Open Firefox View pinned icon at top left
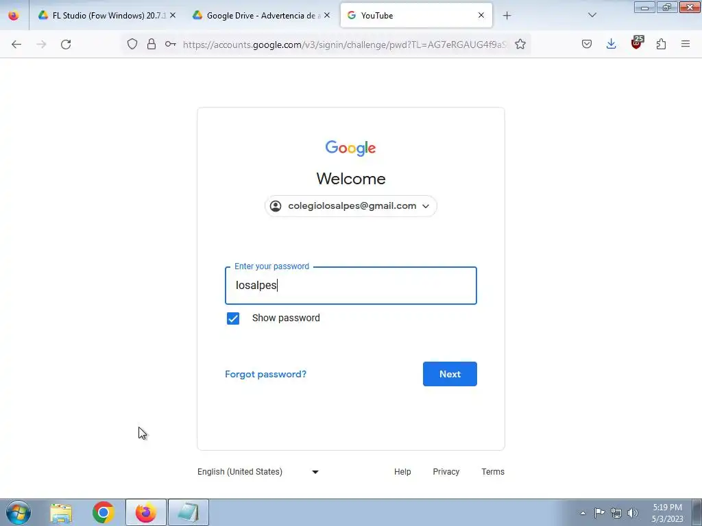 (x=14, y=15)
